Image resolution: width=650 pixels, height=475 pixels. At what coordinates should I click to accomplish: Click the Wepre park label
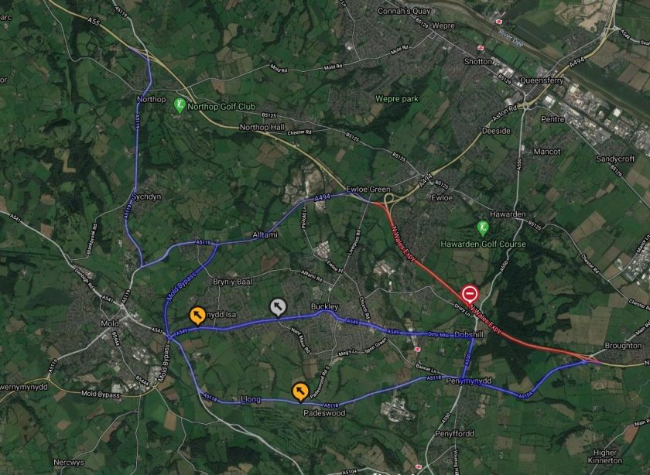click(397, 99)
